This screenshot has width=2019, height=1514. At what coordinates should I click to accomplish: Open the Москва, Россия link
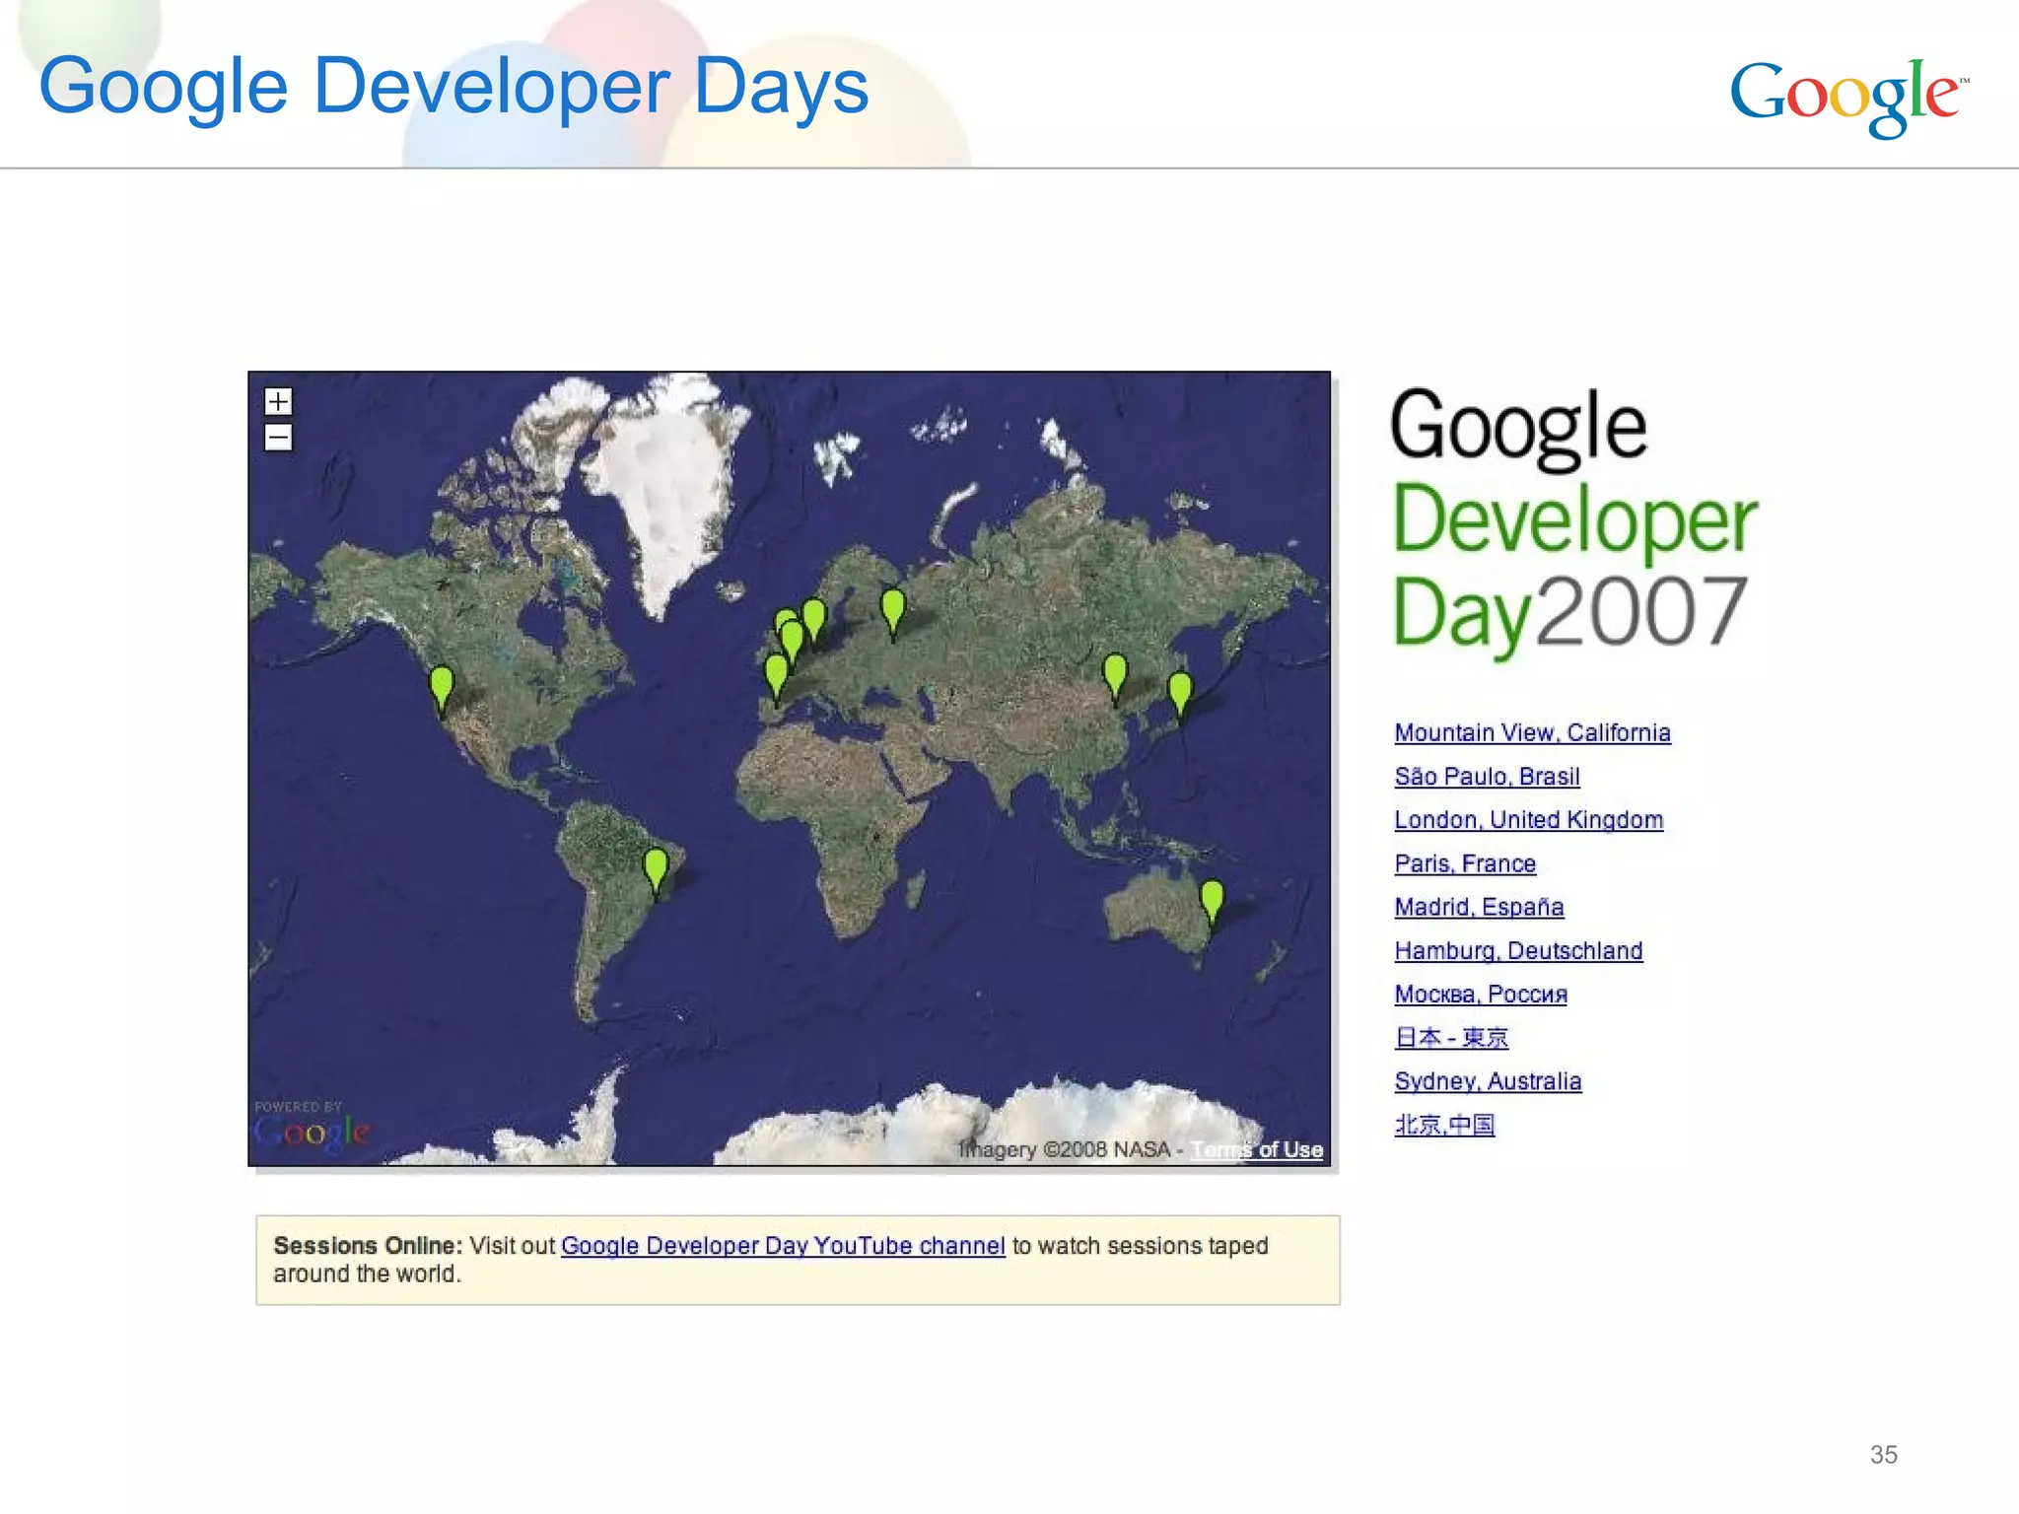click(x=1481, y=995)
